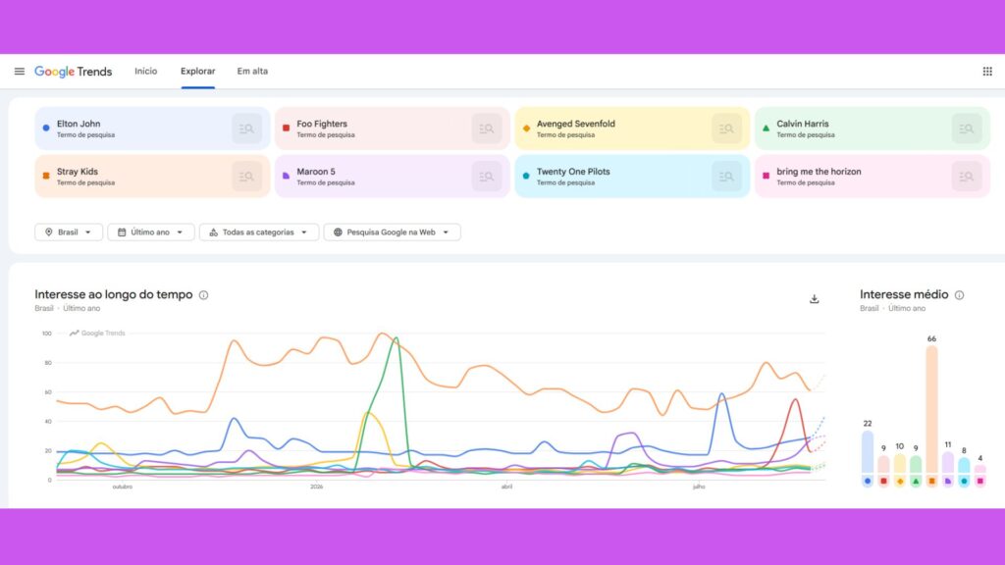Screen dimensions: 1005x565
Task: Click the bring me the horizon term name
Action: point(819,172)
